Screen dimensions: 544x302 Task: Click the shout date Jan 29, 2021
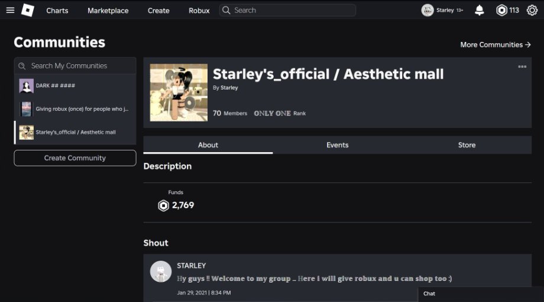(x=204, y=293)
